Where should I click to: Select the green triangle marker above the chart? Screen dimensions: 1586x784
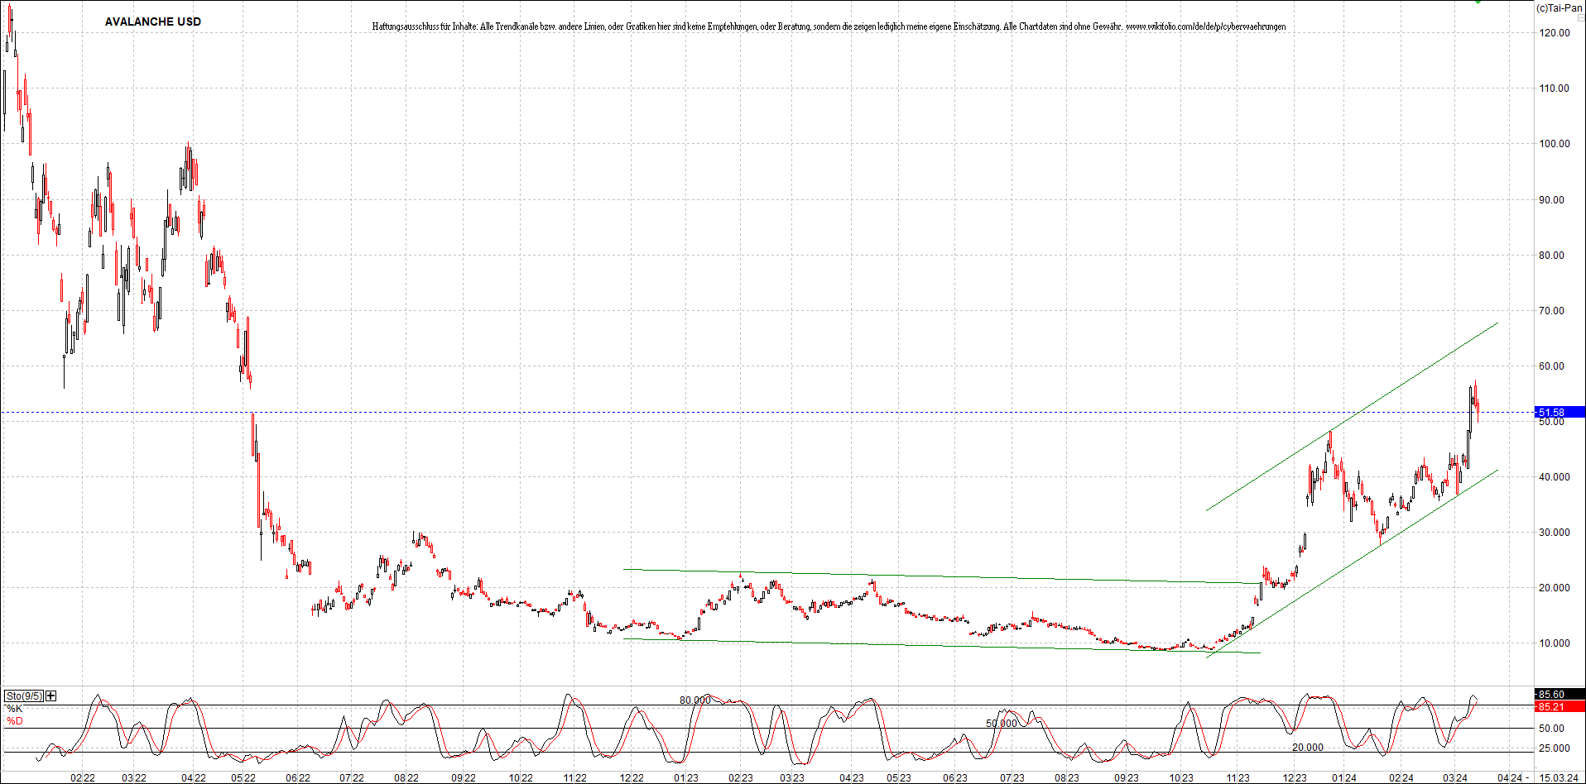1478,2
